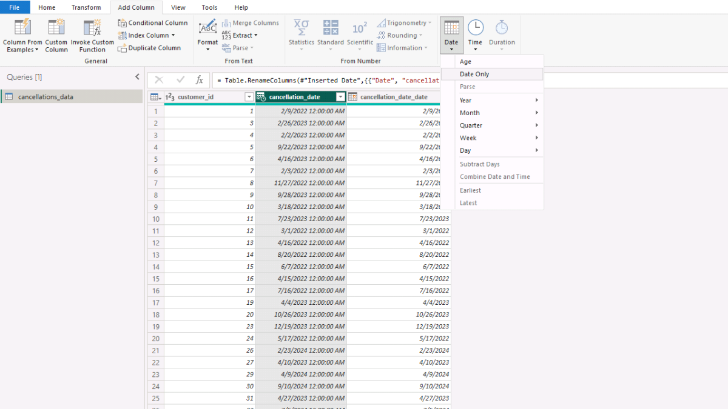Select Date Only from the Date menu
728x409 pixels.
tap(474, 74)
